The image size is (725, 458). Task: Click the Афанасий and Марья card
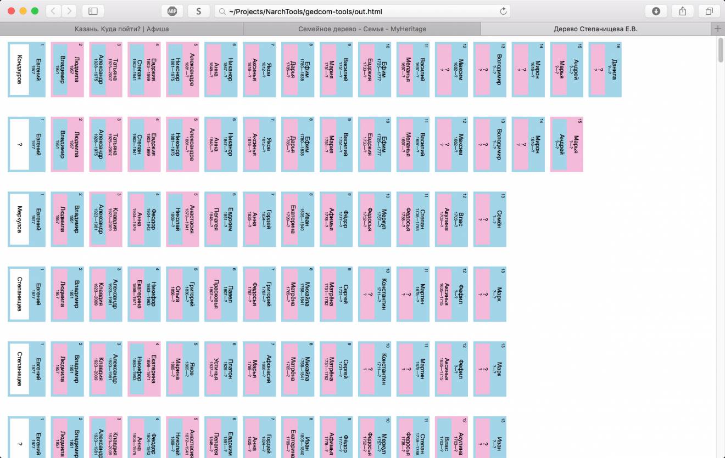point(260,369)
